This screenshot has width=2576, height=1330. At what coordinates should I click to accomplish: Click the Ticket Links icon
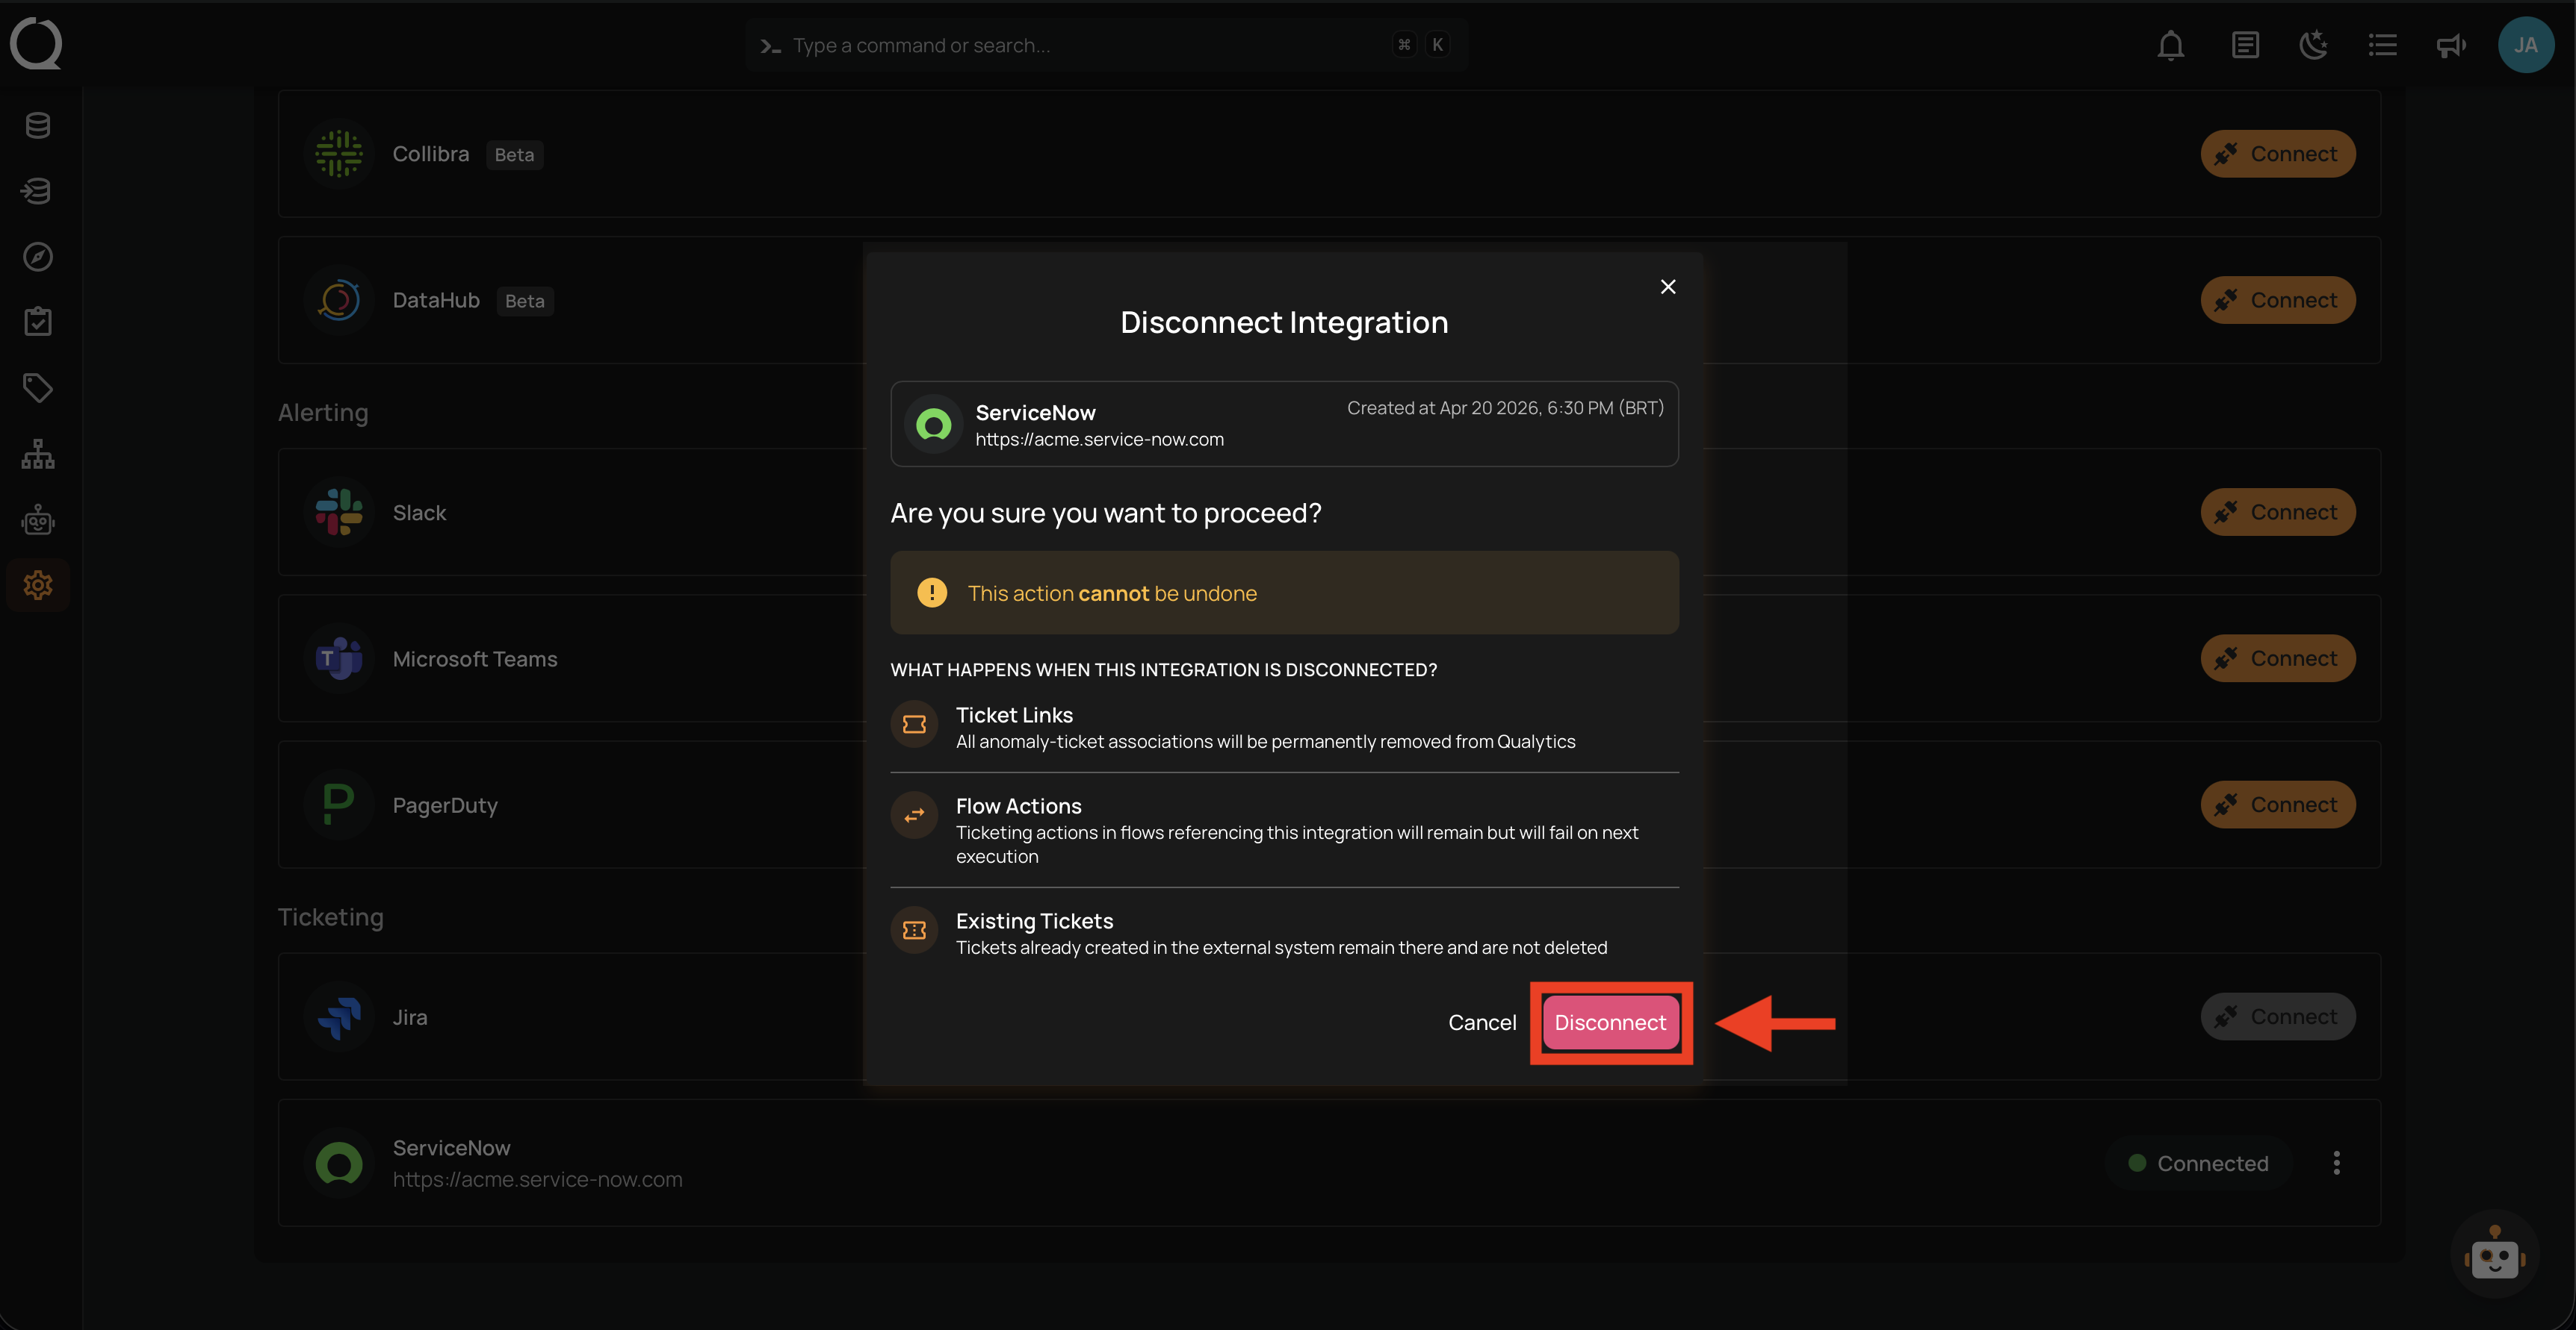pyautogui.click(x=914, y=725)
